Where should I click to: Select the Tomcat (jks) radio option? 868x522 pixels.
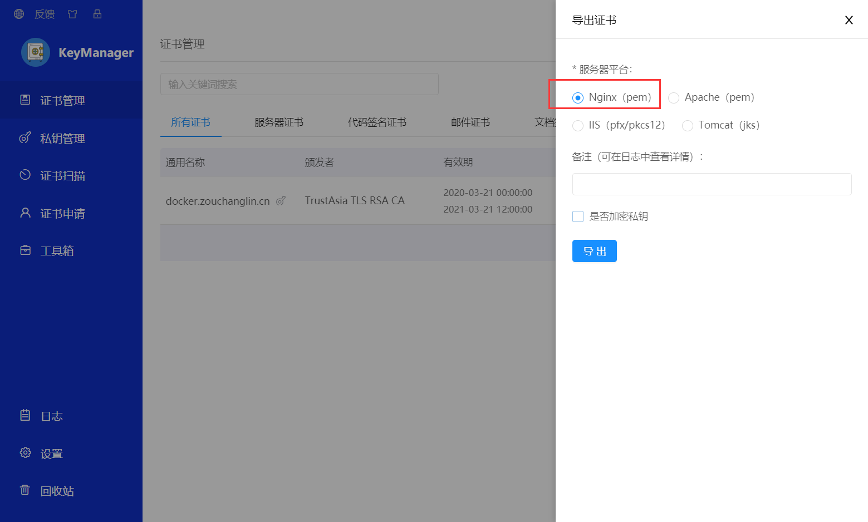pyautogui.click(x=688, y=126)
